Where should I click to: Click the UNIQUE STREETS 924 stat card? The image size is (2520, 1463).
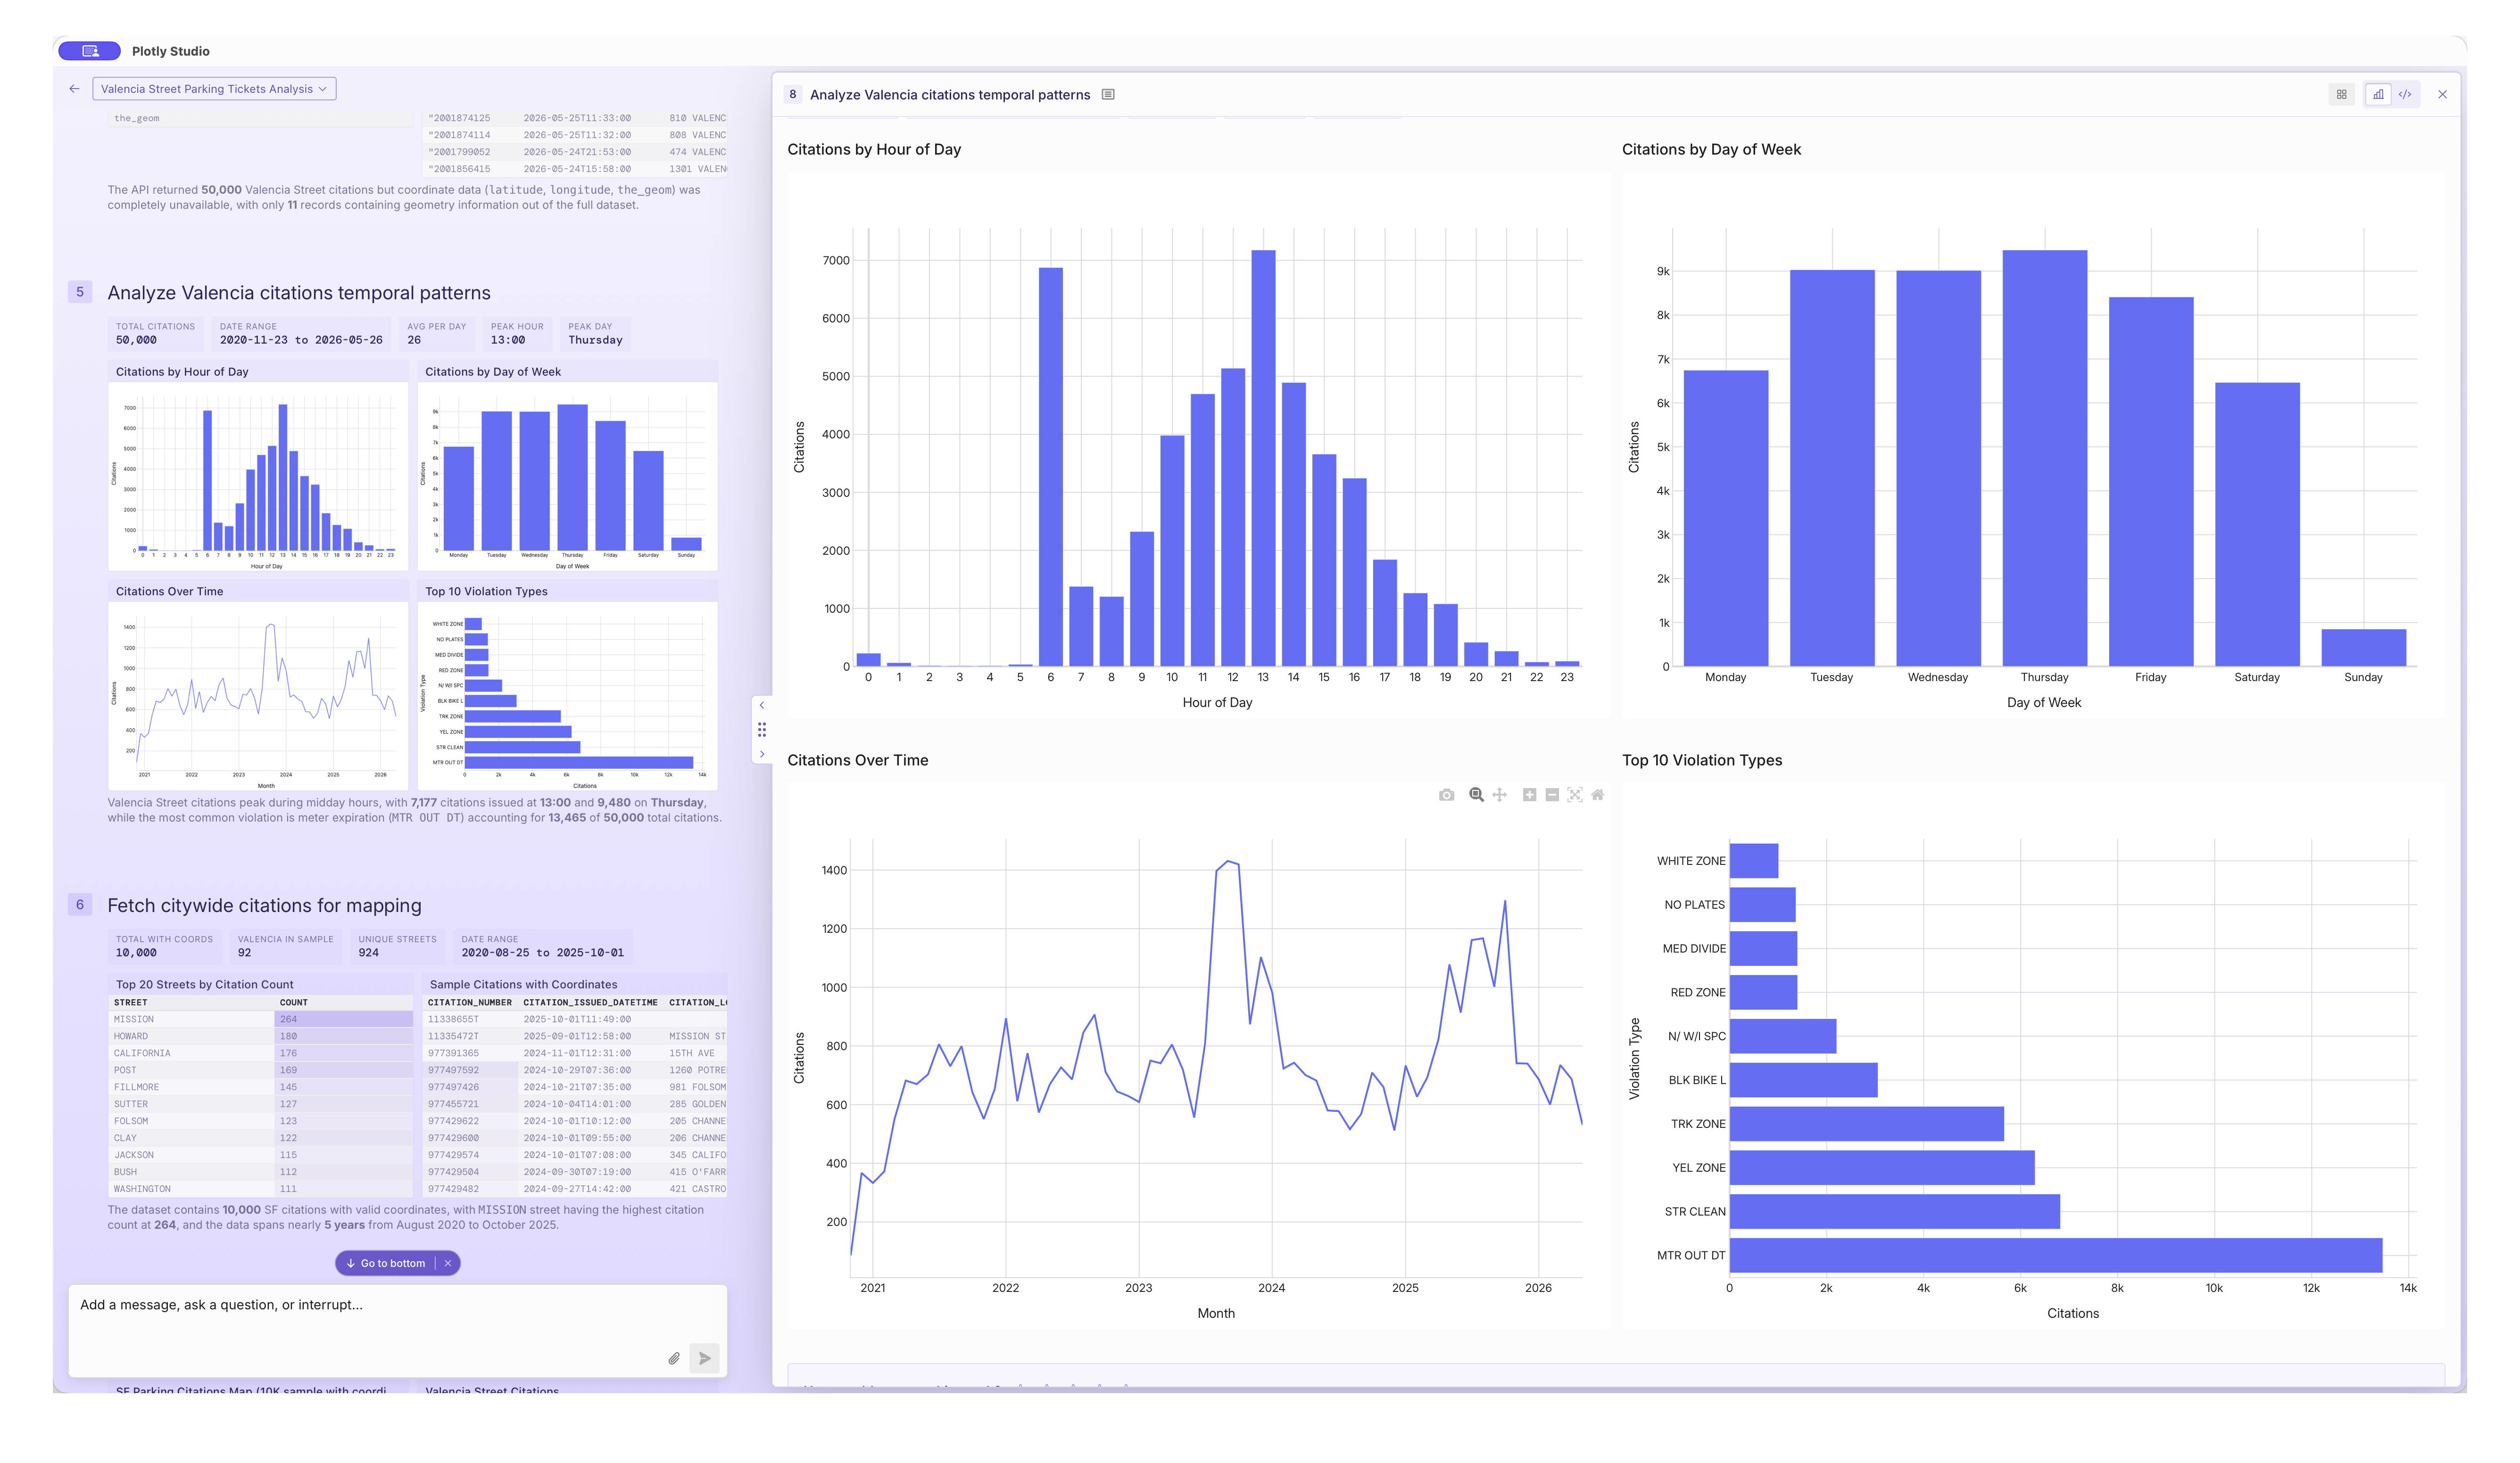click(x=397, y=946)
